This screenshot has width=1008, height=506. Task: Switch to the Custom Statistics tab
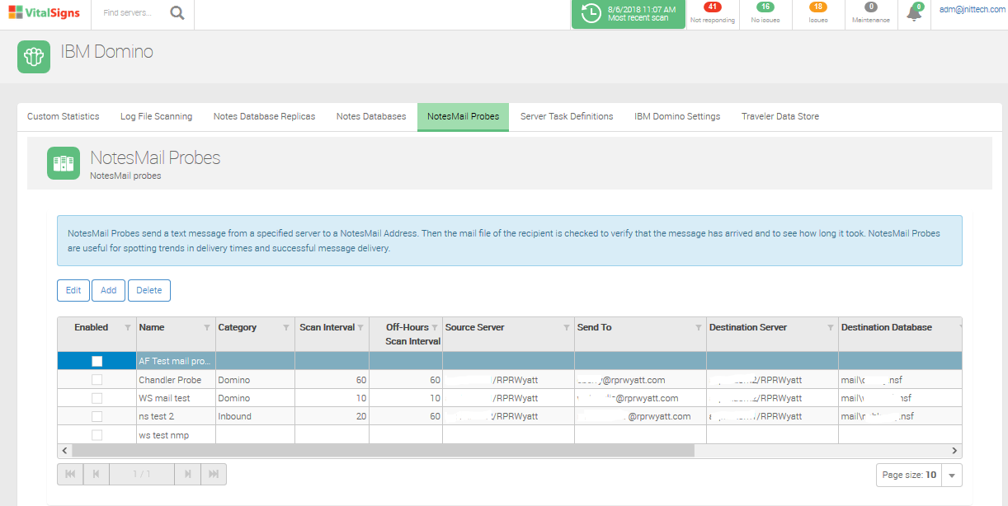coord(64,116)
